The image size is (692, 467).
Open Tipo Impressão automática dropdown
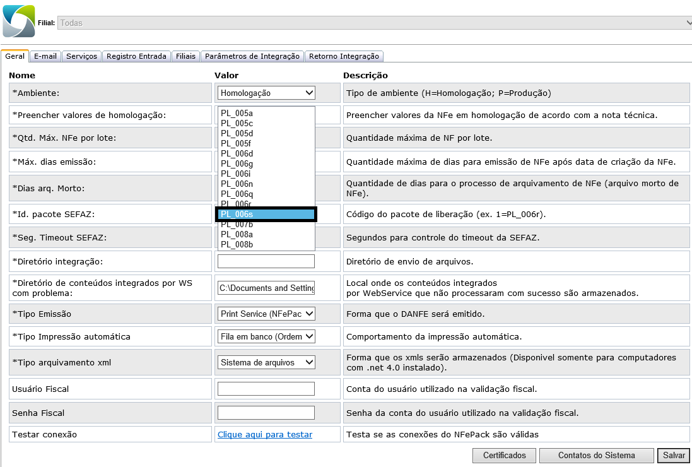point(266,336)
